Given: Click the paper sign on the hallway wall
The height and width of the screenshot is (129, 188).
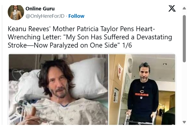Looking at the screenshot, I should [120, 72].
